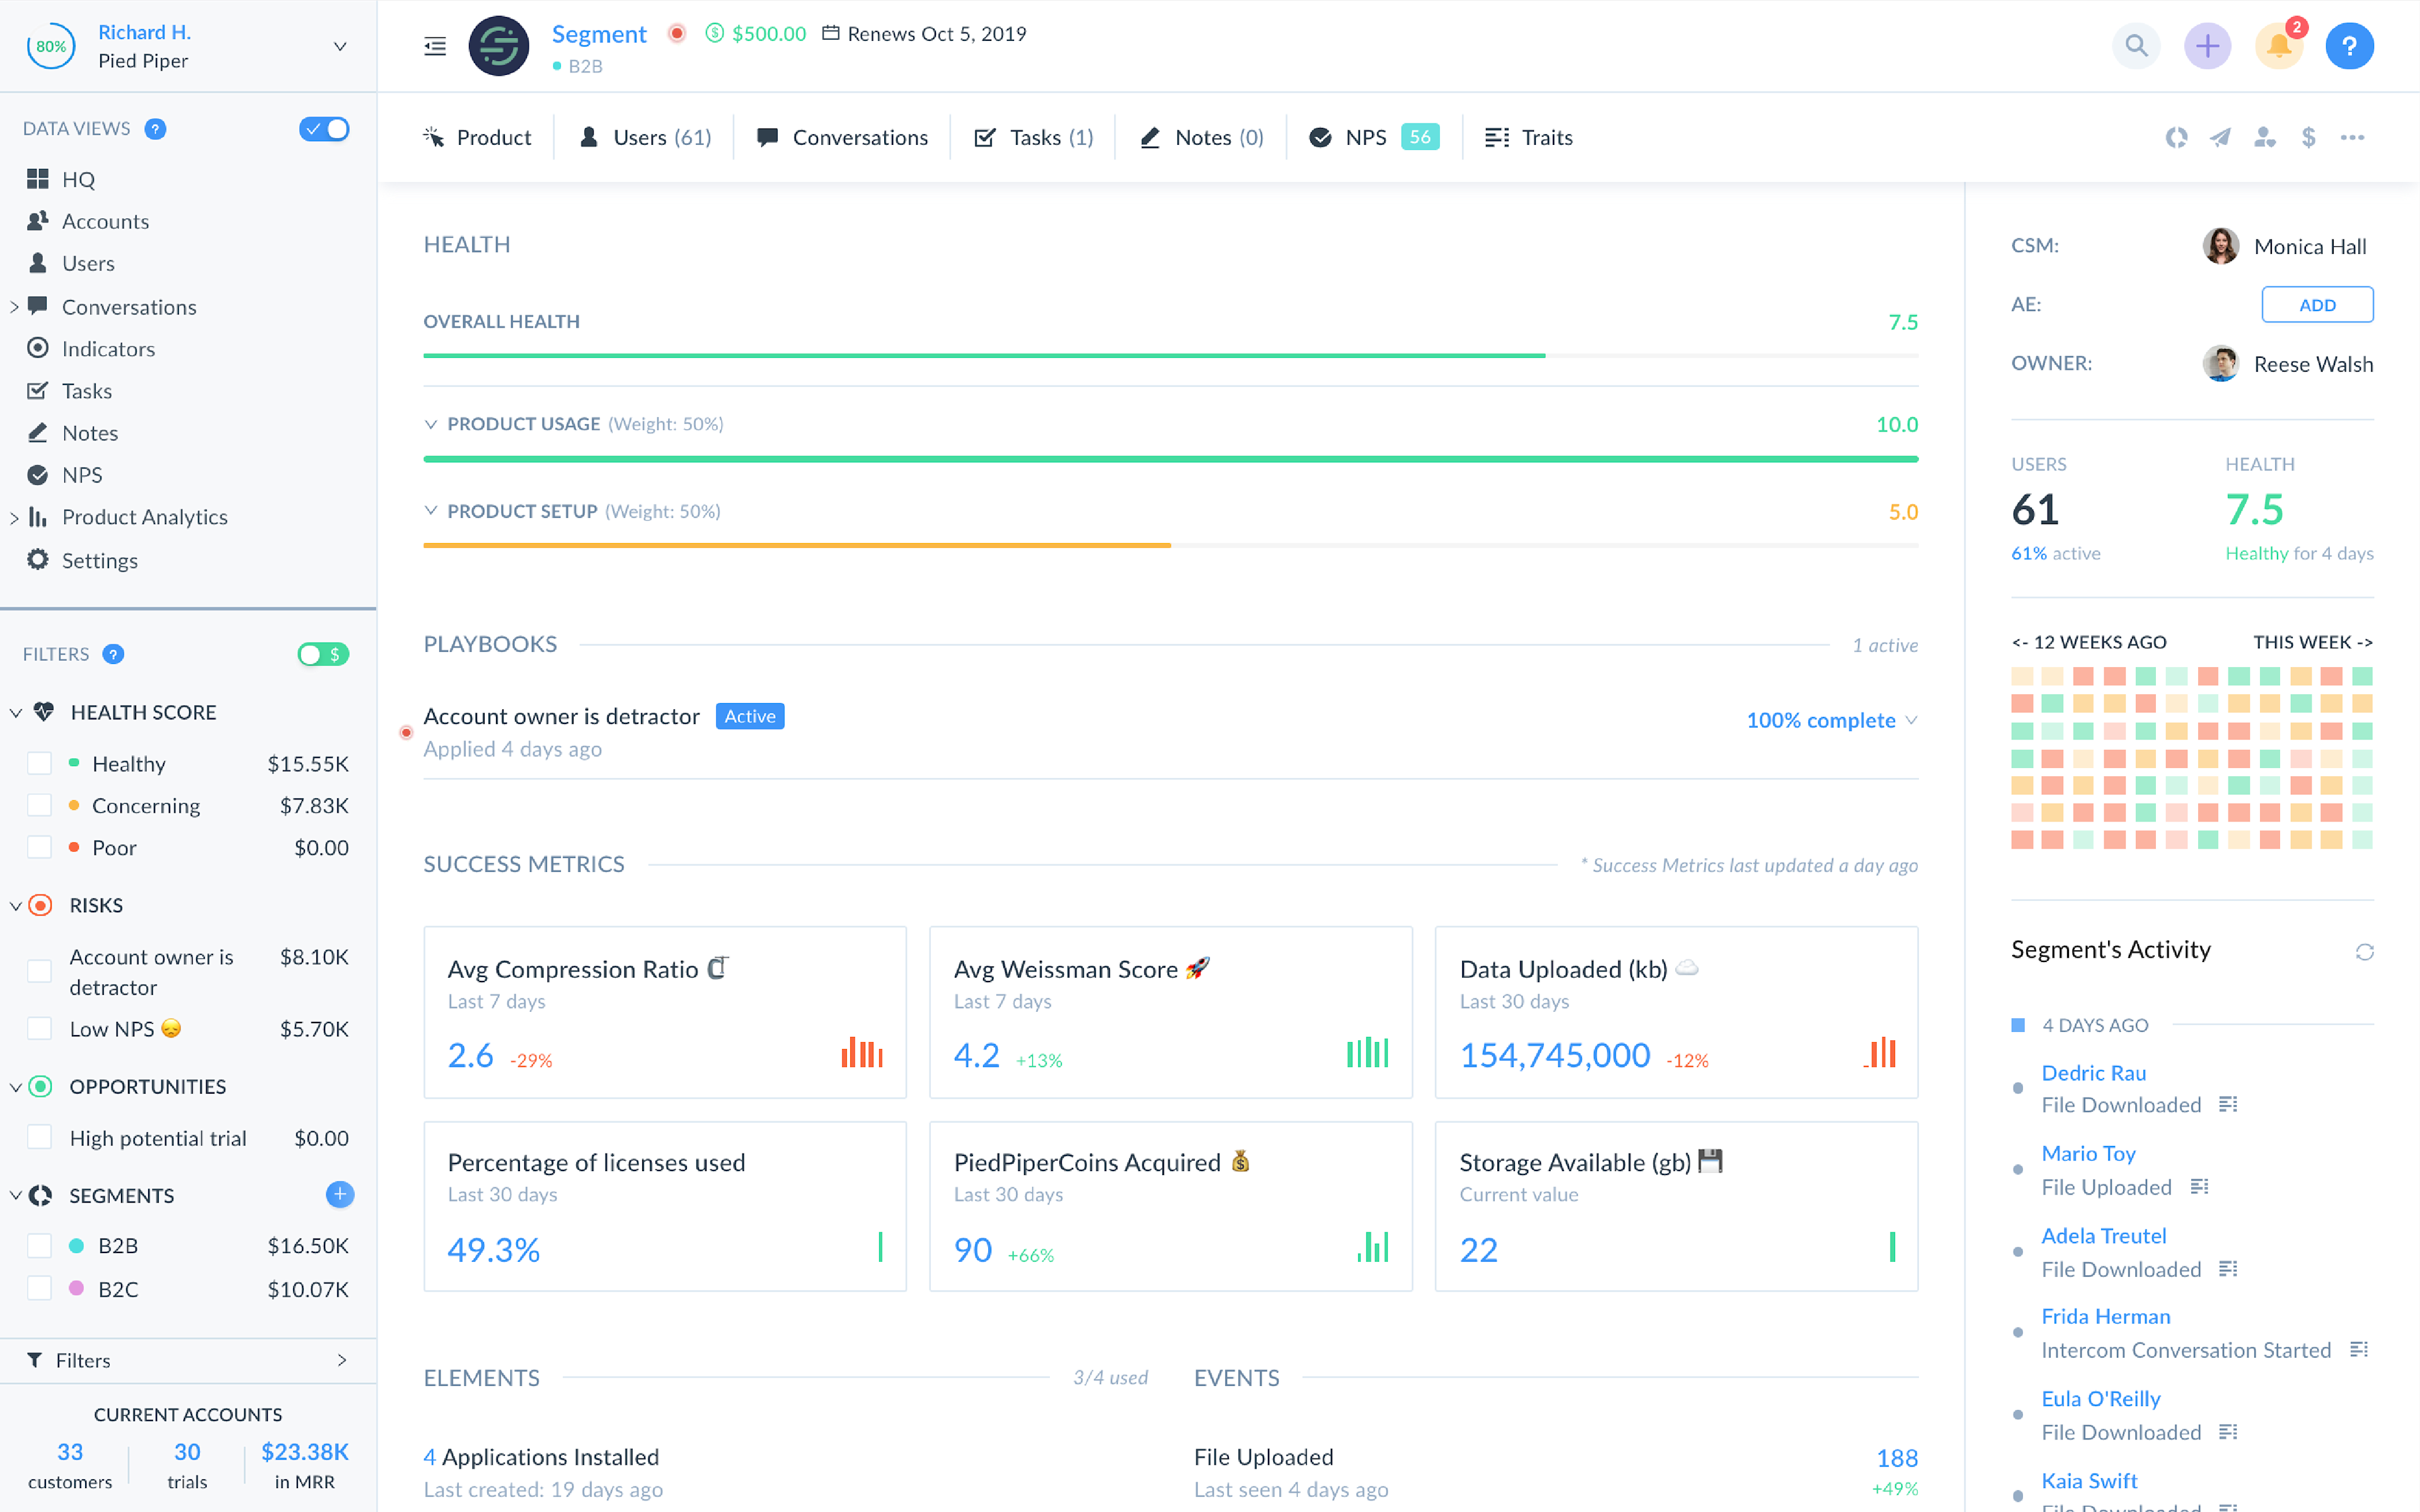Image resolution: width=2420 pixels, height=1512 pixels.
Task: Click the hamburger menu collapse icon
Action: 435,46
